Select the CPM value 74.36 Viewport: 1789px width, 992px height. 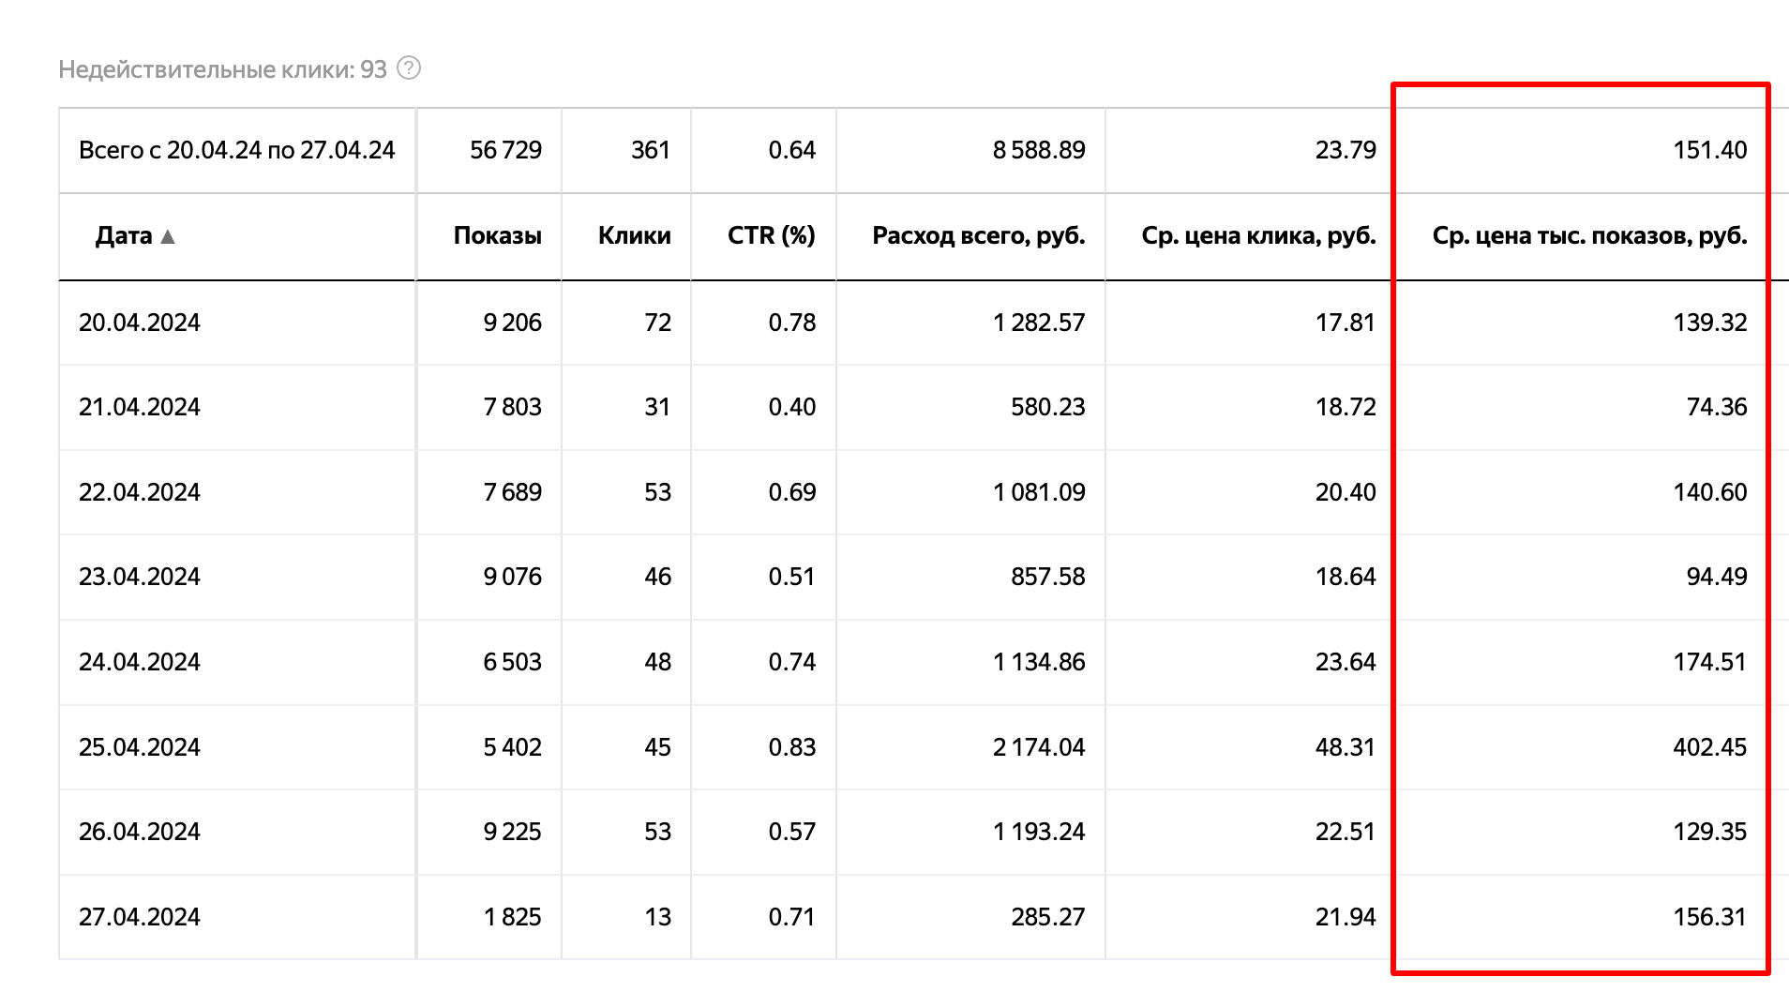click(x=1716, y=407)
